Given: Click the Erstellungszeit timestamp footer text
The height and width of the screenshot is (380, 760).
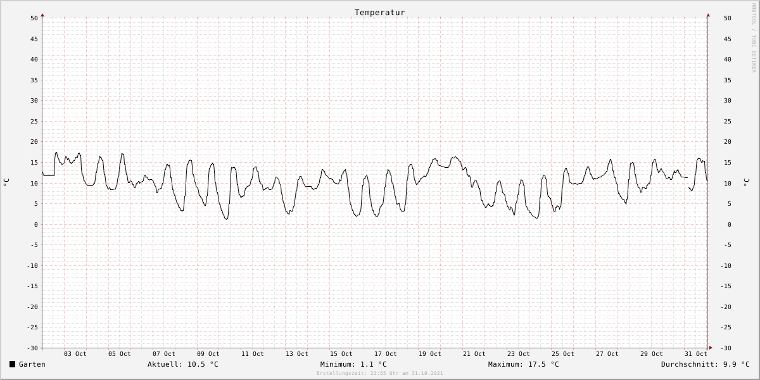Looking at the screenshot, I should [x=380, y=373].
